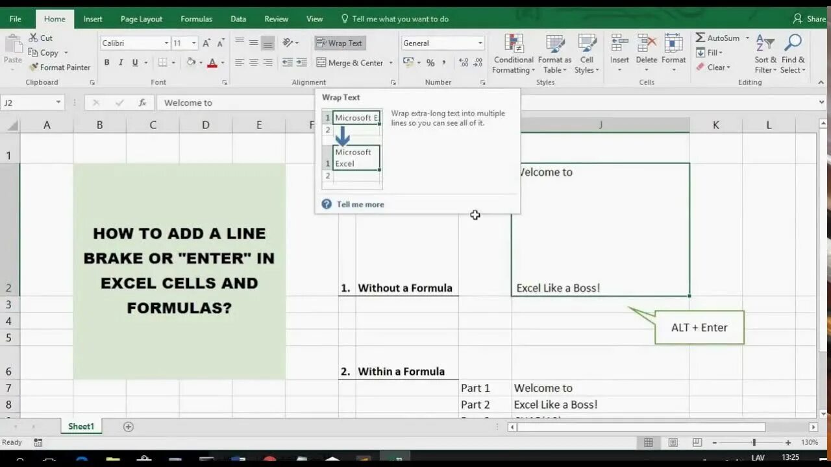The height and width of the screenshot is (467, 831).
Task: Toggle Italic formatting
Action: tap(121, 62)
